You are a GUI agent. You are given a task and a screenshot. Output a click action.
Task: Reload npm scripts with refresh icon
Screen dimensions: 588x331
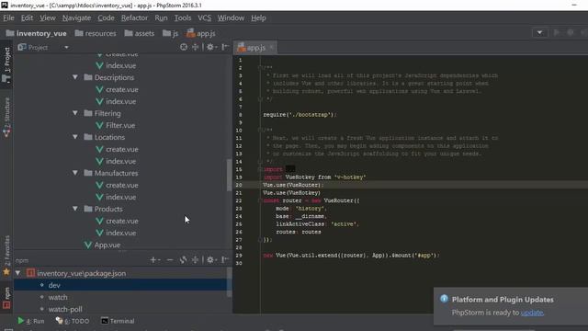pos(183,259)
